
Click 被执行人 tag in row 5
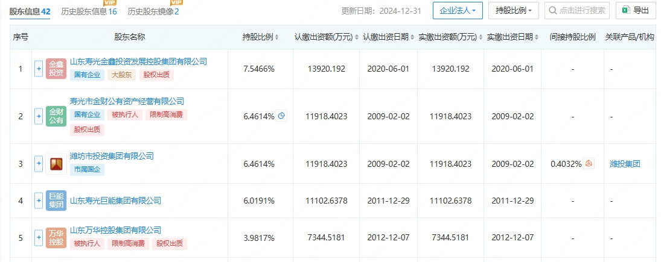[88, 243]
